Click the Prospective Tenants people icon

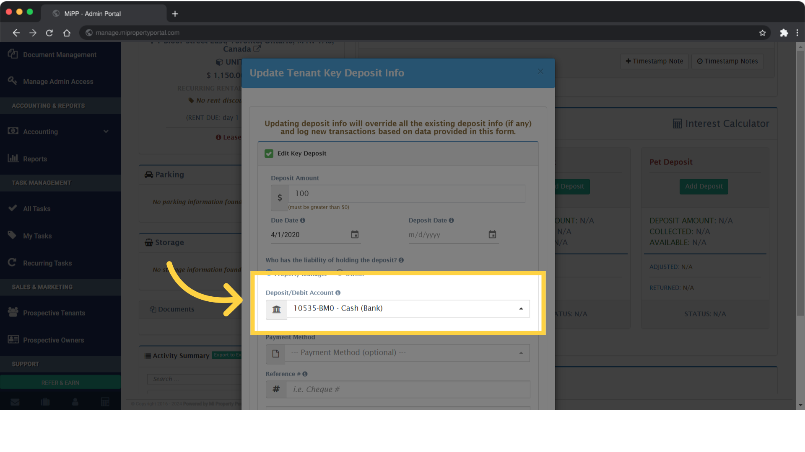click(x=13, y=312)
